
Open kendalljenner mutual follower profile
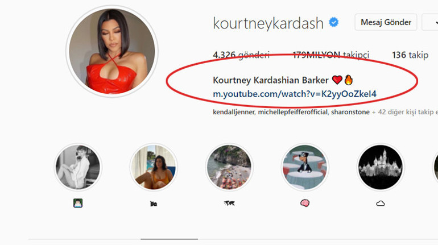coord(234,112)
